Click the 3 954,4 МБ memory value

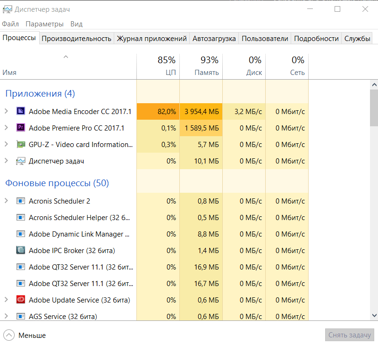pos(202,112)
